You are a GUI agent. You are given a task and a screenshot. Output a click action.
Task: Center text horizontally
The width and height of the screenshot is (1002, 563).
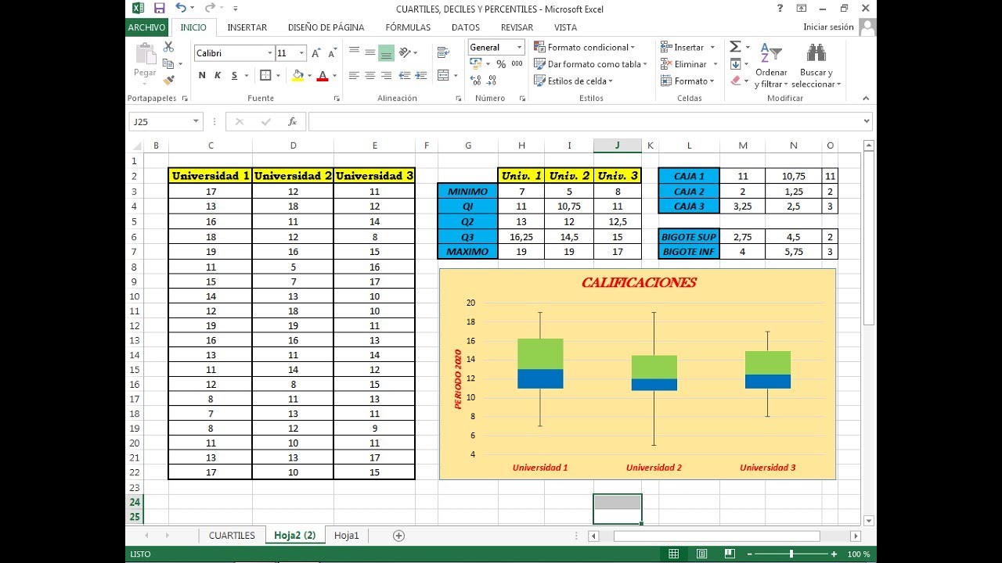tap(370, 76)
